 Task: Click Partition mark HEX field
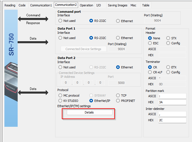172,102
